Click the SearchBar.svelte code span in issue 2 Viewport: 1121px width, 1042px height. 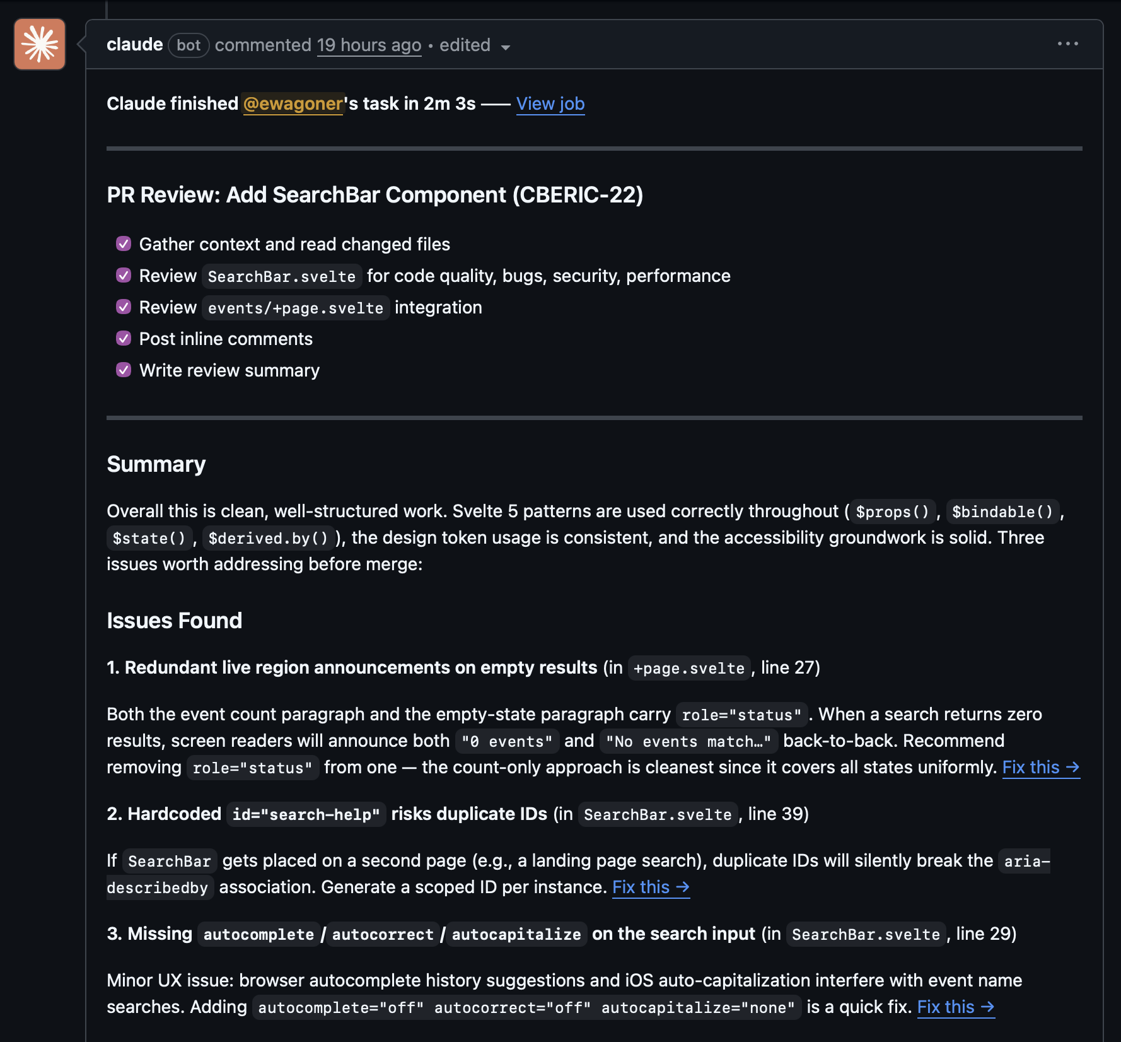tap(658, 814)
